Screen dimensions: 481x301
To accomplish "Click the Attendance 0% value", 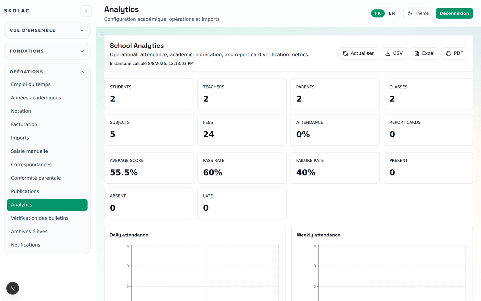I will click(303, 134).
